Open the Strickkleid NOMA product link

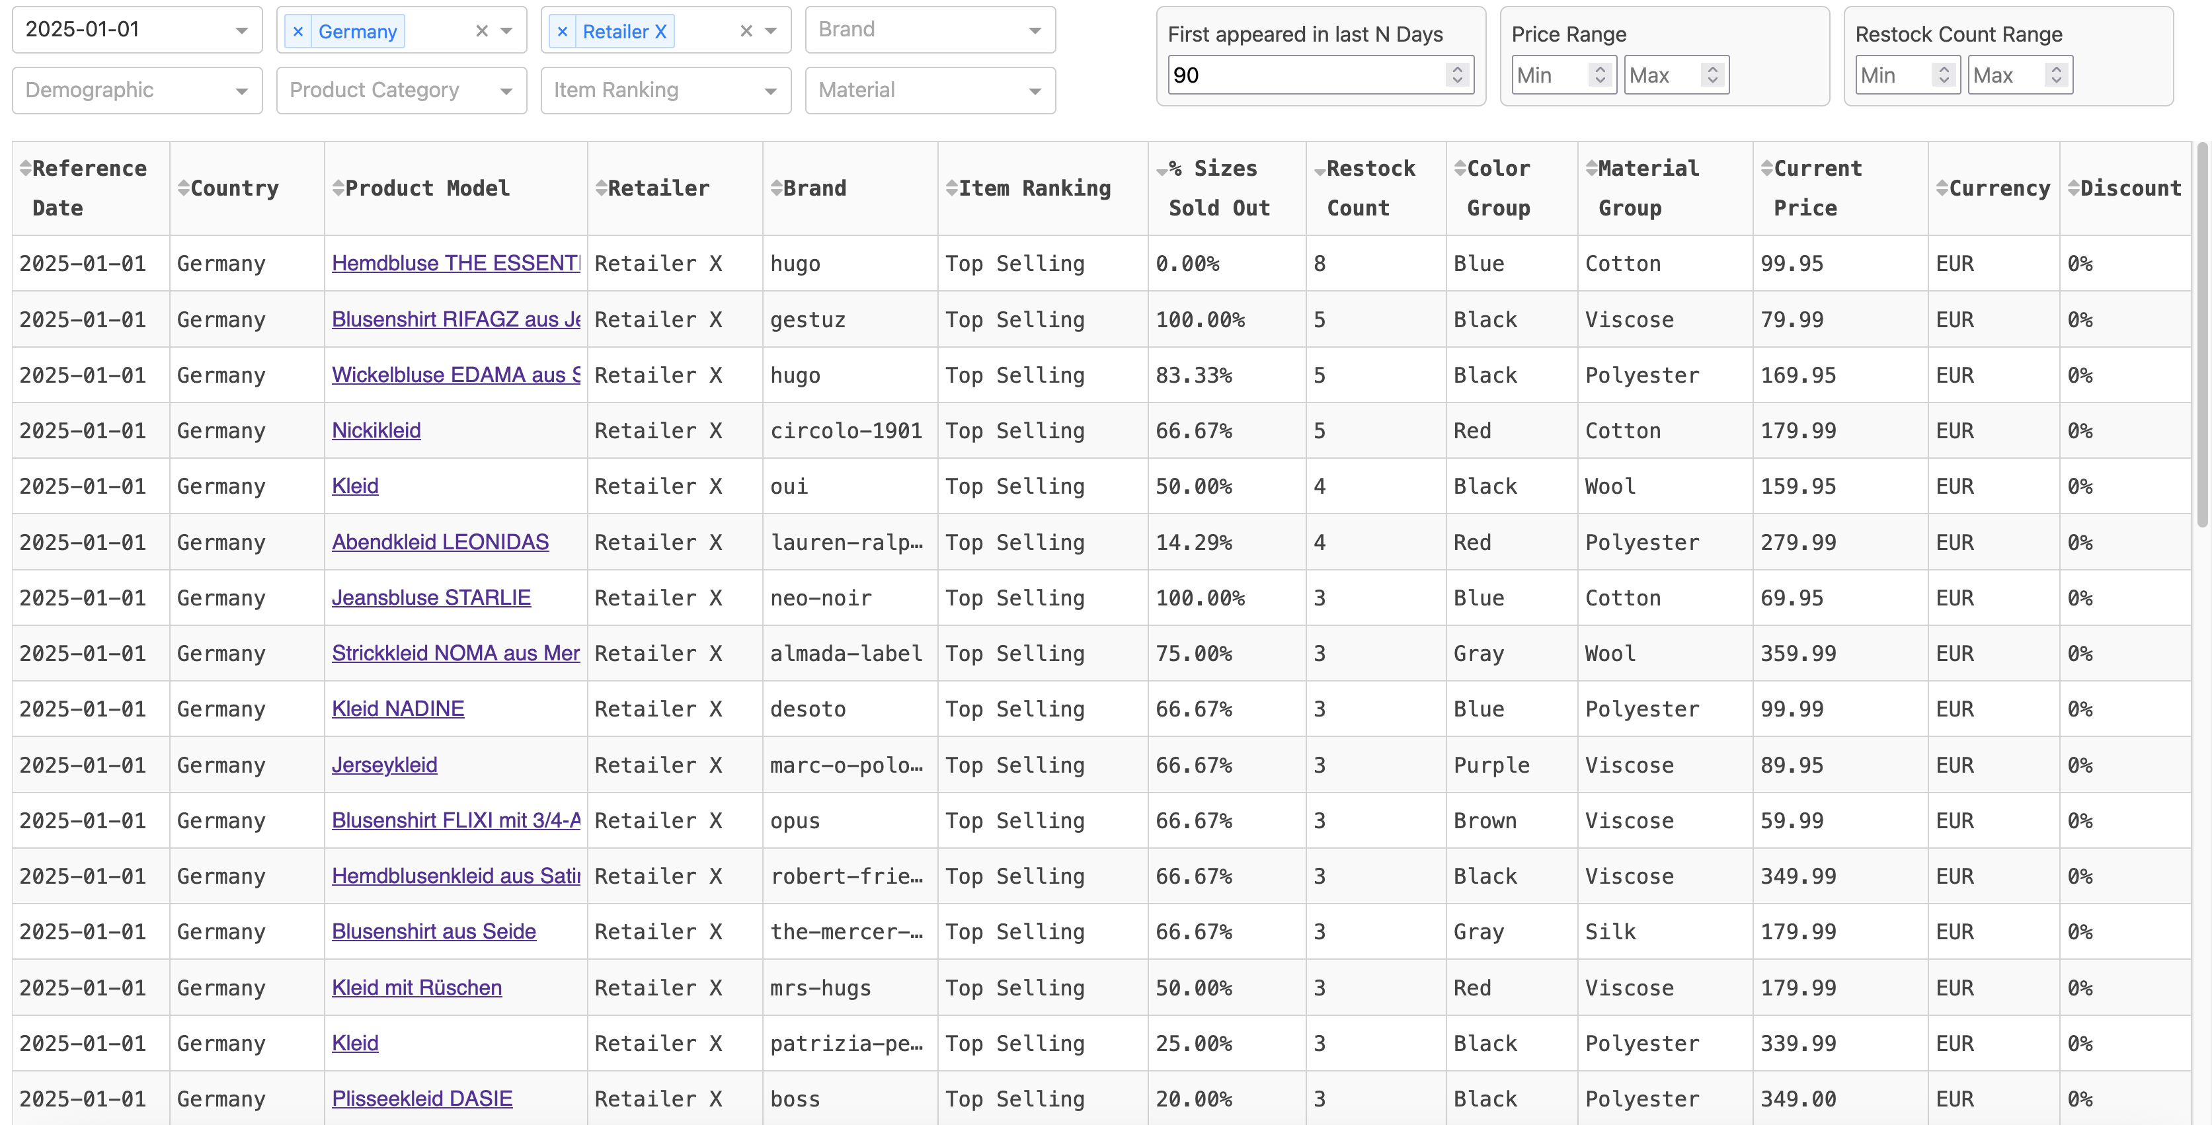[456, 652]
